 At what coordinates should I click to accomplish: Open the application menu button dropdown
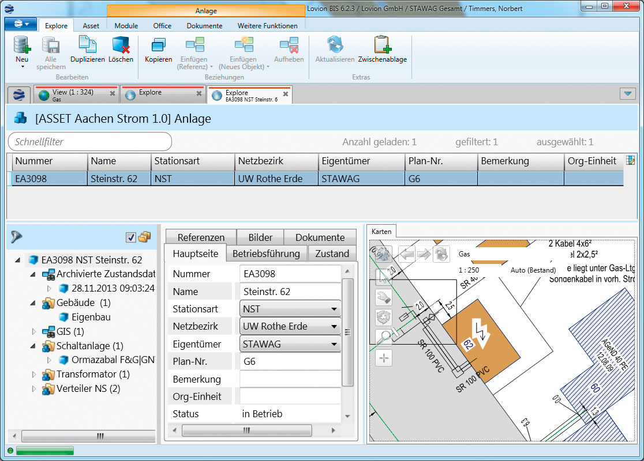click(21, 24)
